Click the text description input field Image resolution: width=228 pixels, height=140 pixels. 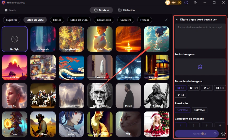pos(200,36)
